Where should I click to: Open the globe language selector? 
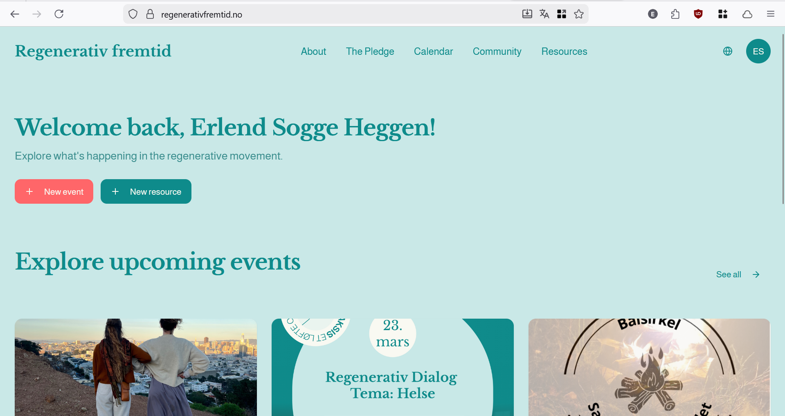click(x=727, y=52)
